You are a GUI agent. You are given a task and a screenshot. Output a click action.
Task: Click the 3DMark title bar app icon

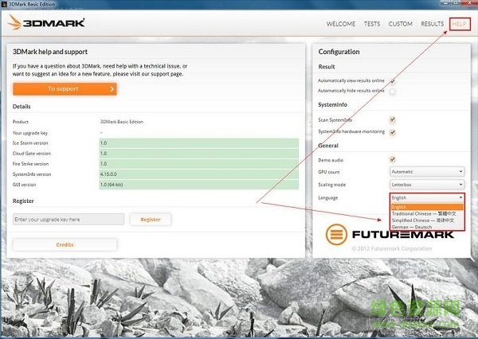pyautogui.click(x=4, y=4)
